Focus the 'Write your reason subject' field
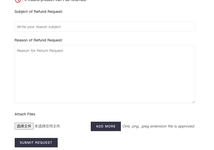Image resolution: width=214 pixels, height=150 pixels. pyautogui.click(x=105, y=27)
